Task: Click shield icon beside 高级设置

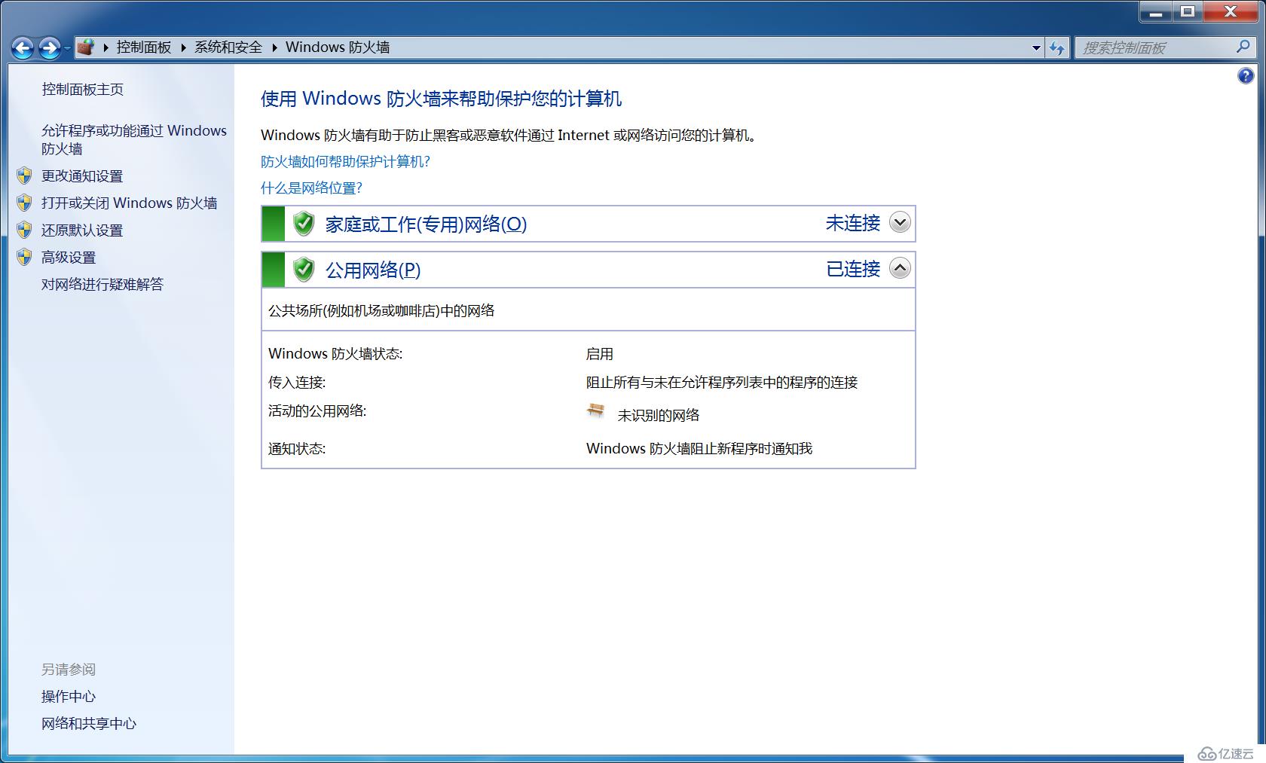Action: tap(24, 258)
